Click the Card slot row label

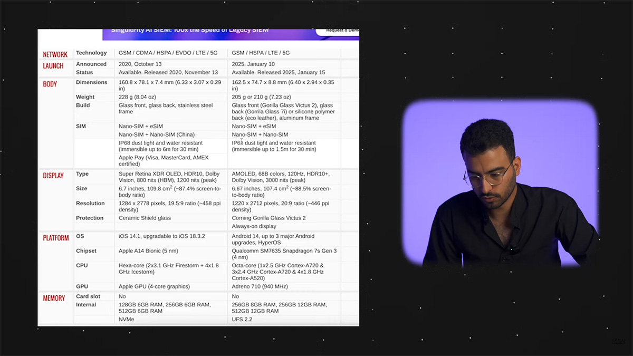[88, 296]
